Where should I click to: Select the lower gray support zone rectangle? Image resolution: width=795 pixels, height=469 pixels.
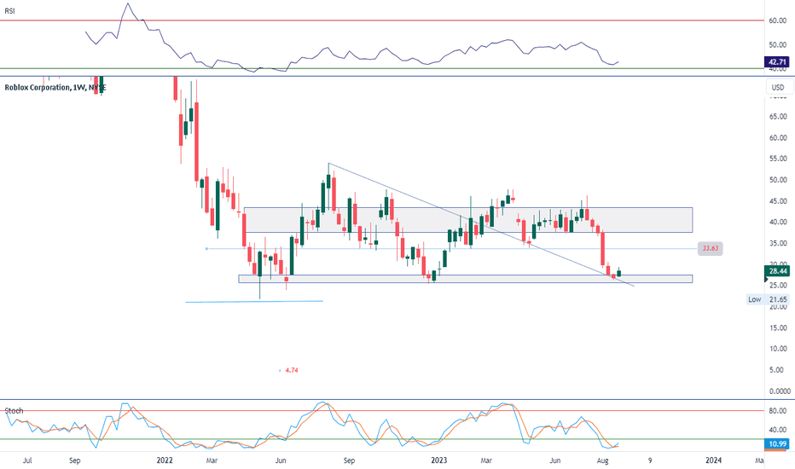tap(466, 279)
